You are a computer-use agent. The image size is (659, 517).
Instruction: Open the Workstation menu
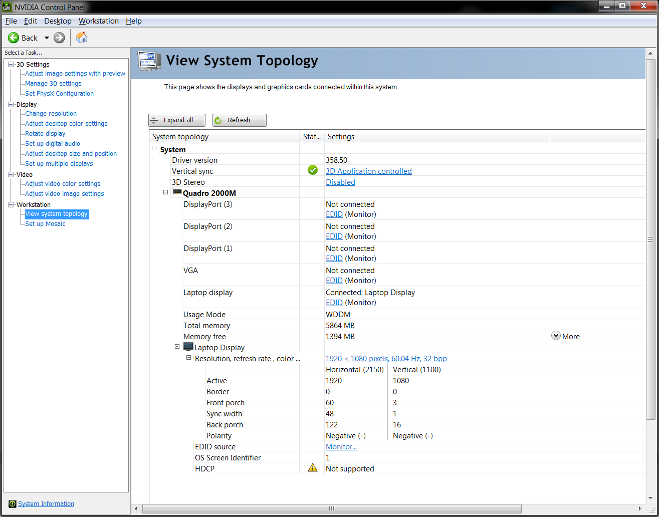coord(99,21)
